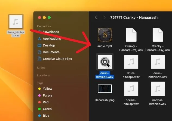Image resolution: width=172 pixels, height=121 pixels.
Task: Select the drum-hitfinish2.wav file icon
Action: (x=158, y=62)
